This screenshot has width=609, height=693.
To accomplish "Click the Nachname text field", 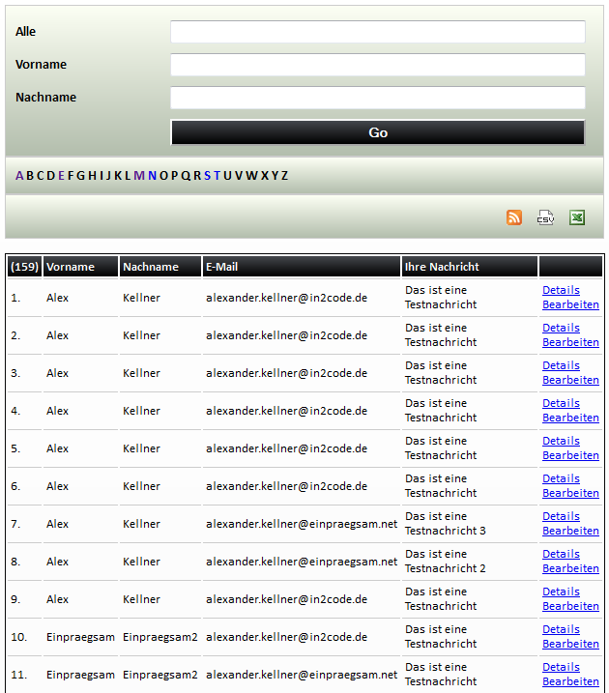I will [377, 98].
